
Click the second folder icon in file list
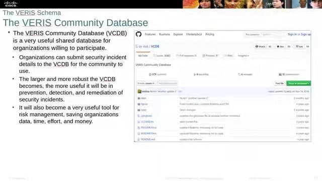[x=139, y=104]
